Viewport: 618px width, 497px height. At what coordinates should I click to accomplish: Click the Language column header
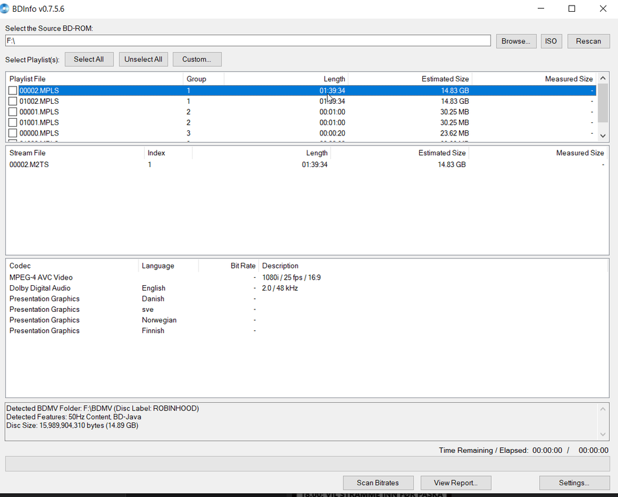168,266
